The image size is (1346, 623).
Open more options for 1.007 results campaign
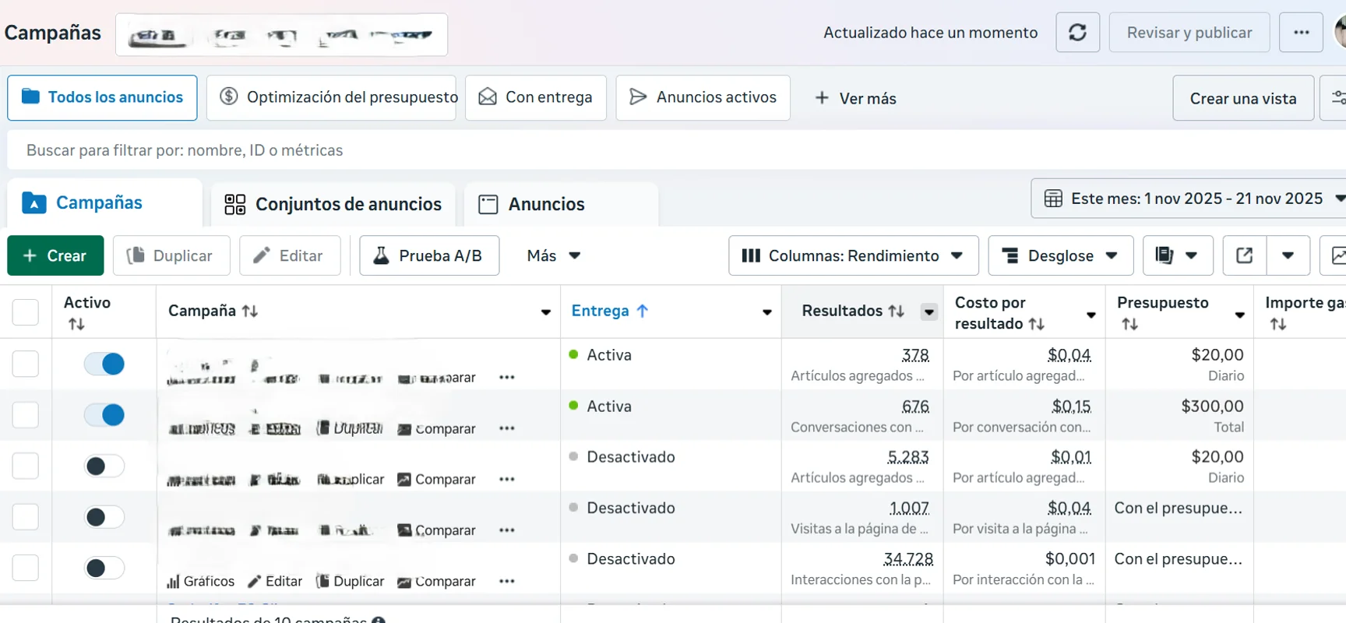coord(507,530)
